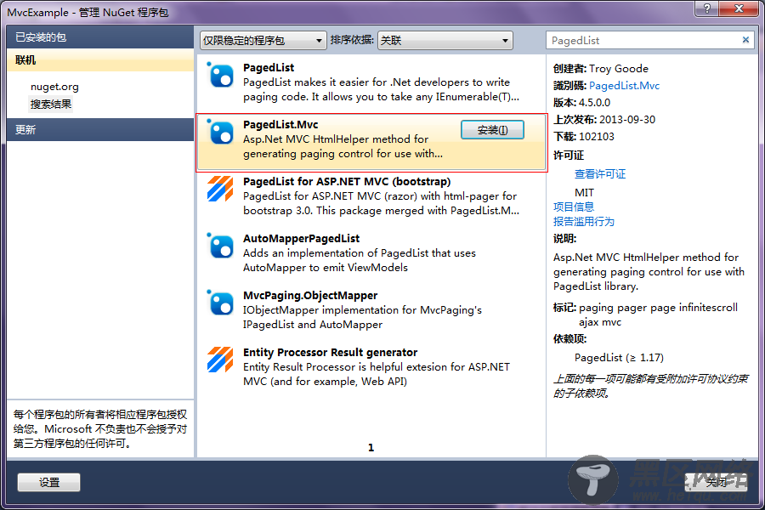Click the tags text paging pager page infinitescroll
Screen dimensions: 765x510
(658, 308)
